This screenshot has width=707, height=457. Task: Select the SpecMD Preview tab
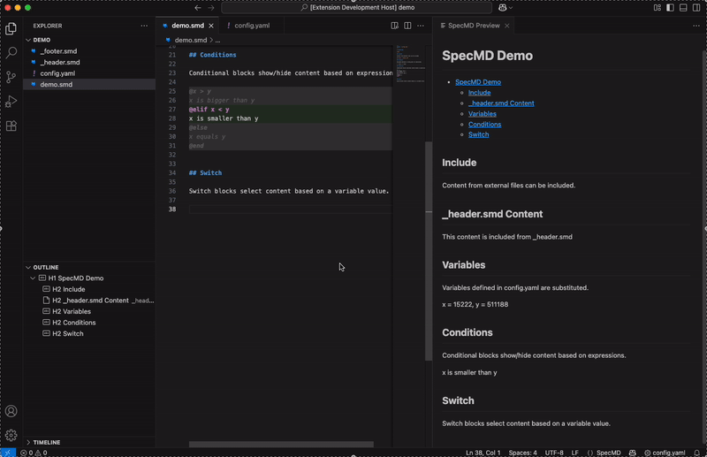(x=474, y=26)
